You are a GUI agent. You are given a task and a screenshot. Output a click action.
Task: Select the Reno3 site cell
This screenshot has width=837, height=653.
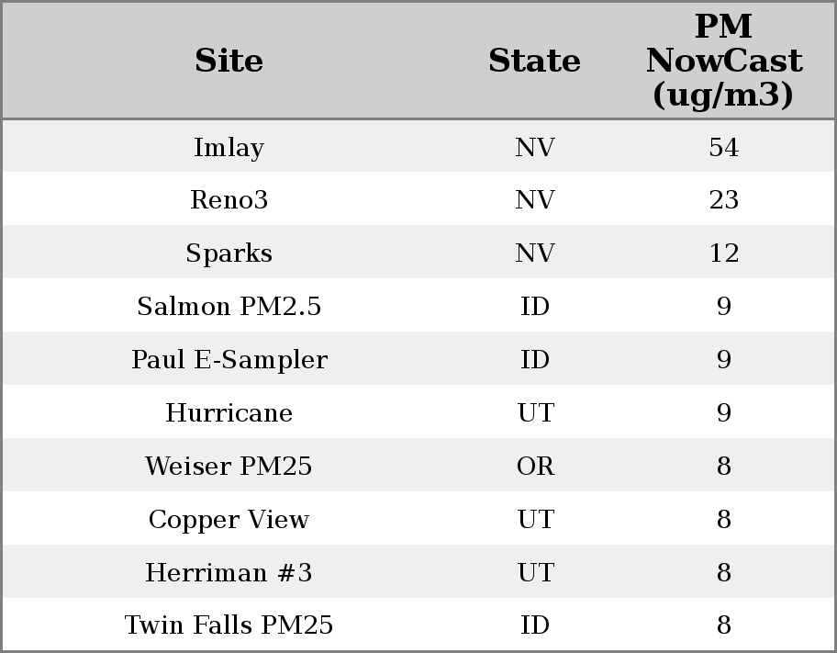click(x=229, y=200)
